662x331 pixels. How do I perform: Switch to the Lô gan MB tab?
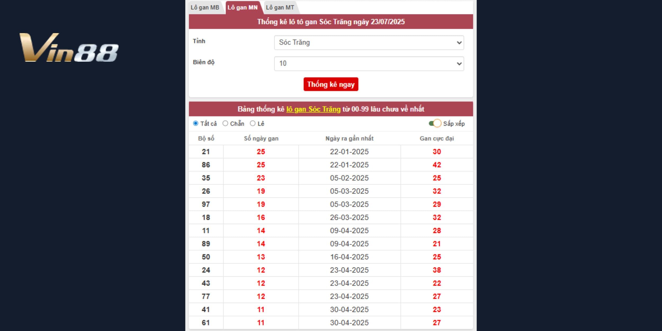[205, 7]
